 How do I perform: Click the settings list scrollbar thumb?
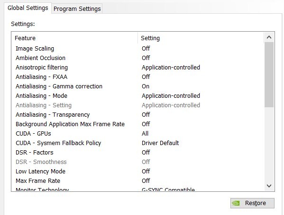[x=269, y=75]
